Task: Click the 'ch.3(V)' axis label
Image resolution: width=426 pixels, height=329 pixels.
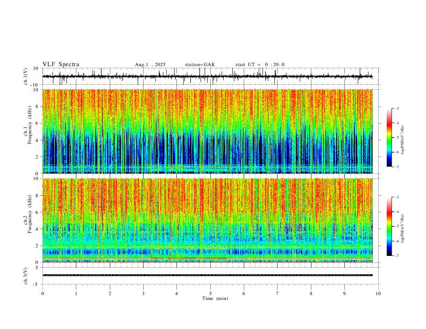Action: coord(26,276)
